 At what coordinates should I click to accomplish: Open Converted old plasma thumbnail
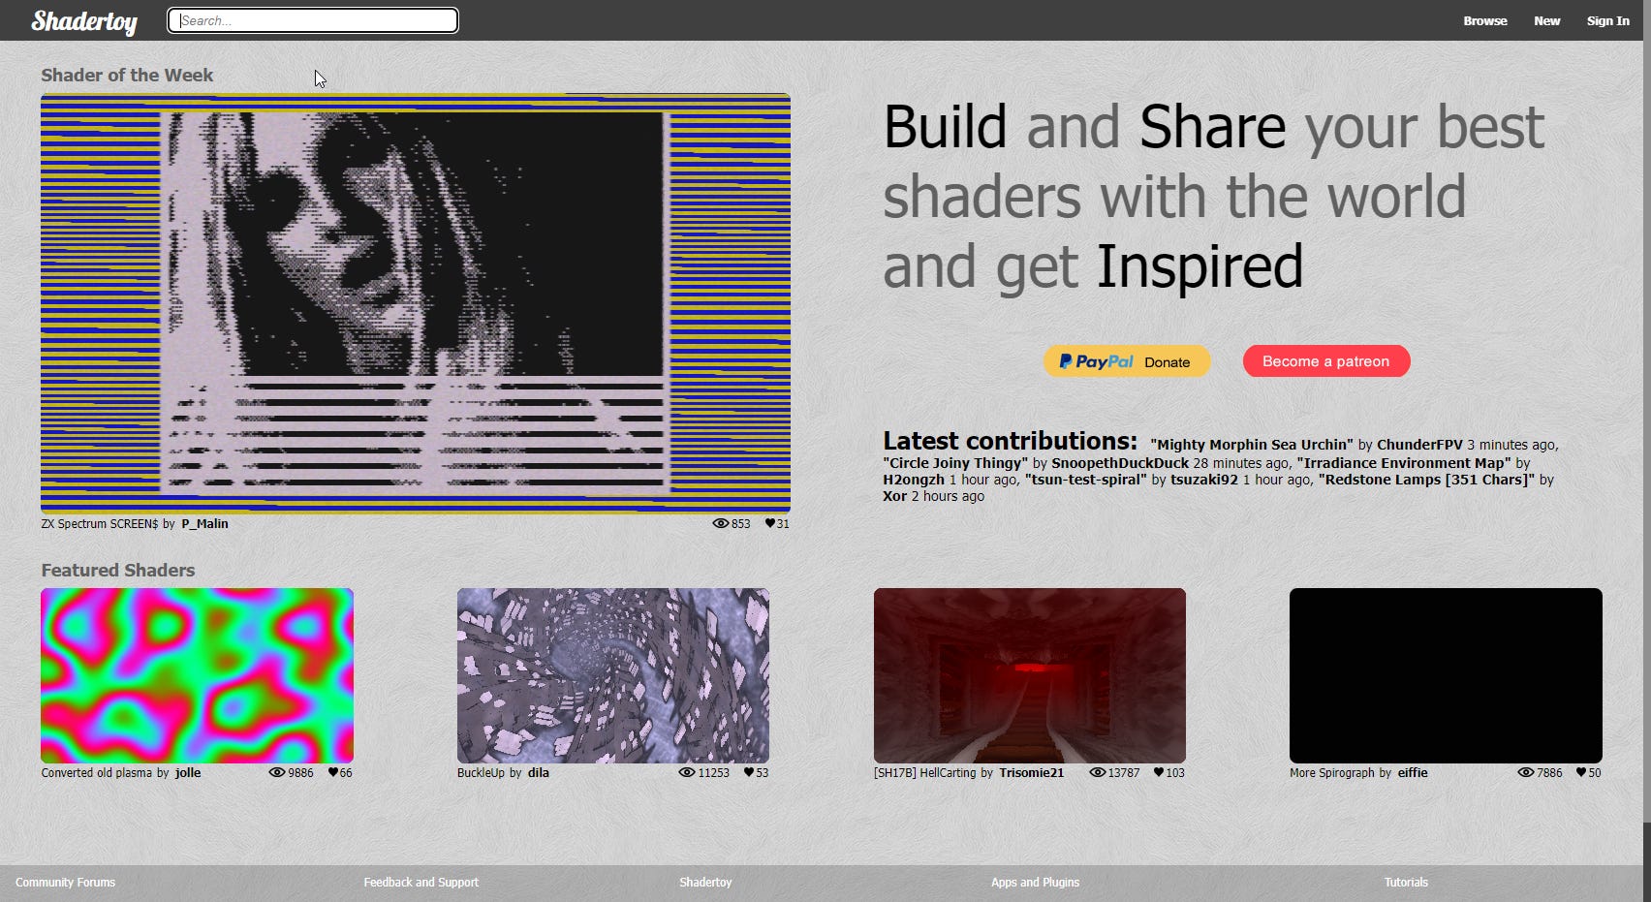pyautogui.click(x=197, y=675)
